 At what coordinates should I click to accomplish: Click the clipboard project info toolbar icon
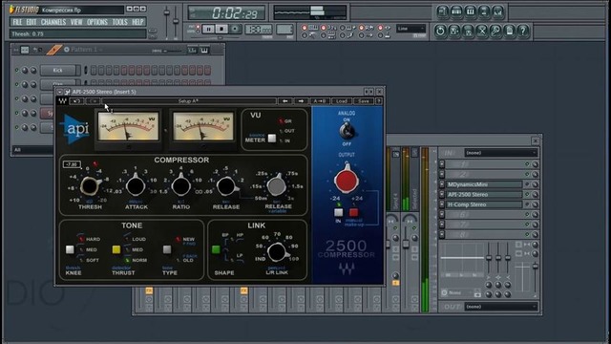(509, 31)
